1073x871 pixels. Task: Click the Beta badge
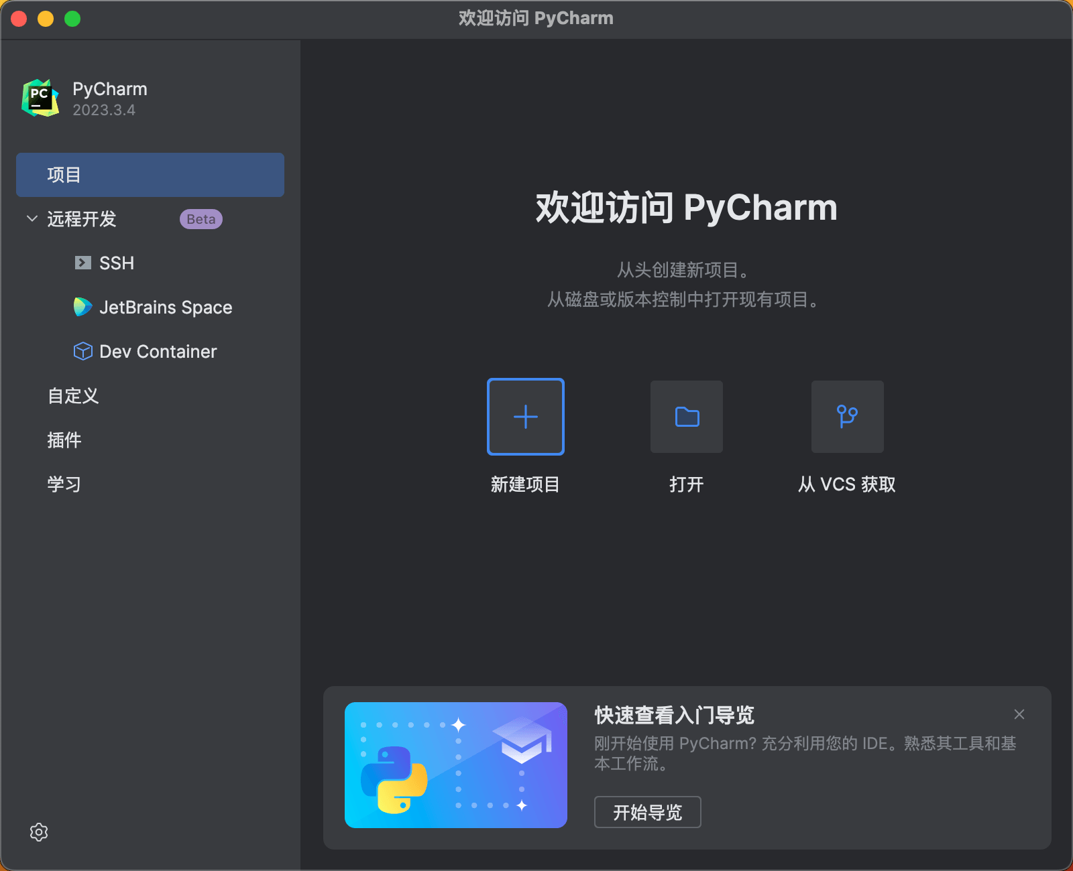[201, 219]
